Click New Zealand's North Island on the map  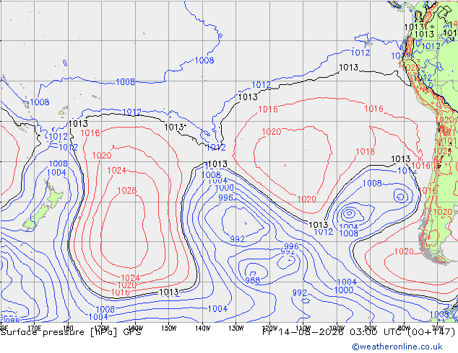54,196
